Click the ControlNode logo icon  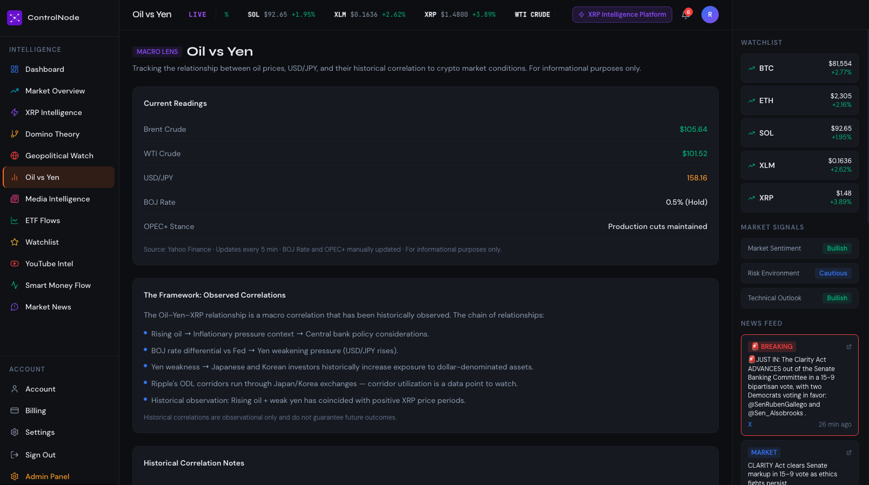(x=15, y=18)
